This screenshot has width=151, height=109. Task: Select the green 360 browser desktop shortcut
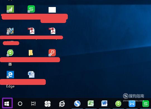[x=10, y=53]
